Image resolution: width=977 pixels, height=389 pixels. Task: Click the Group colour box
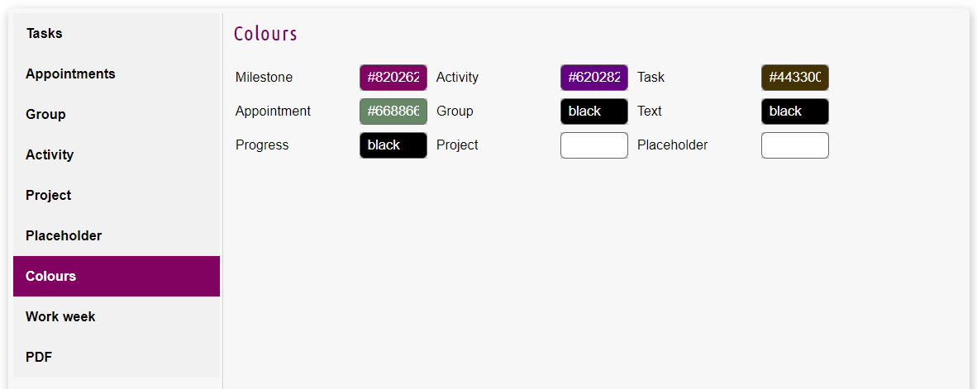(x=594, y=111)
